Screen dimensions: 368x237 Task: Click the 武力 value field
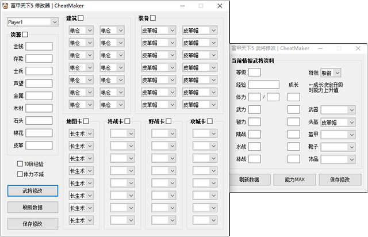tap(254, 109)
